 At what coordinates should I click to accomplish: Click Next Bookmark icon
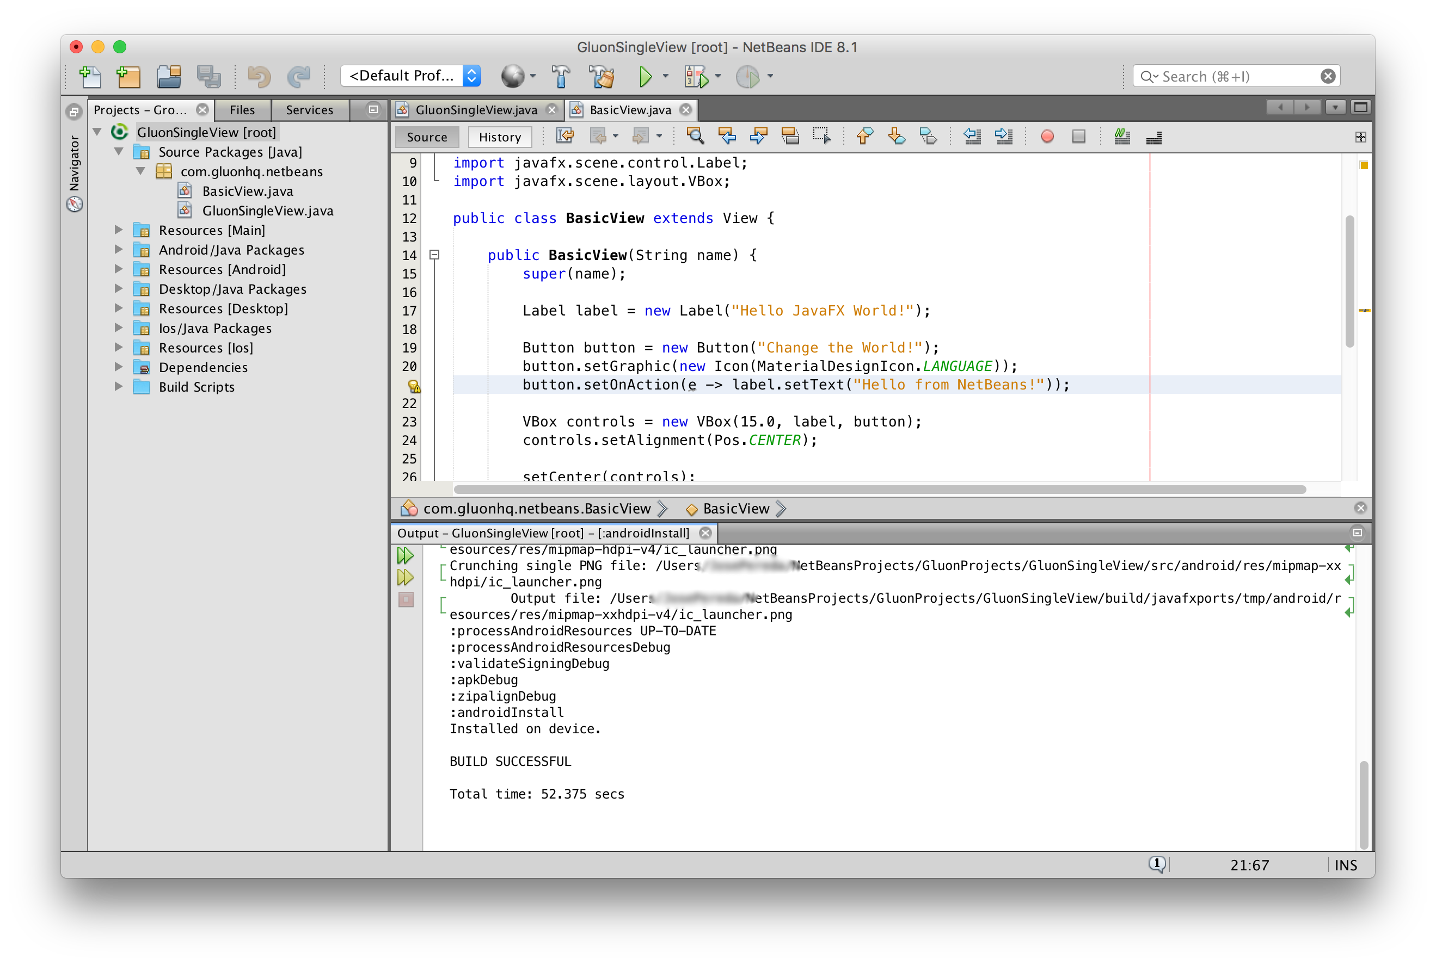pyautogui.click(x=897, y=136)
